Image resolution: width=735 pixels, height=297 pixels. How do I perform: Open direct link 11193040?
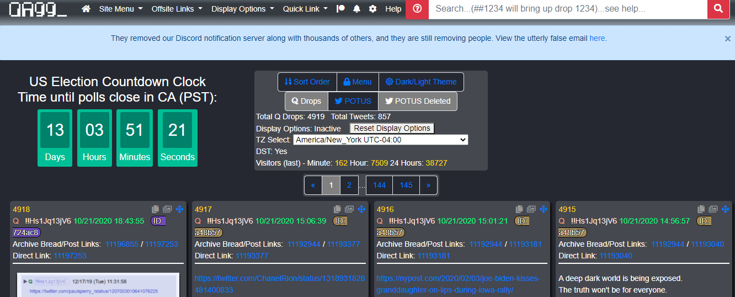[x=616, y=256]
